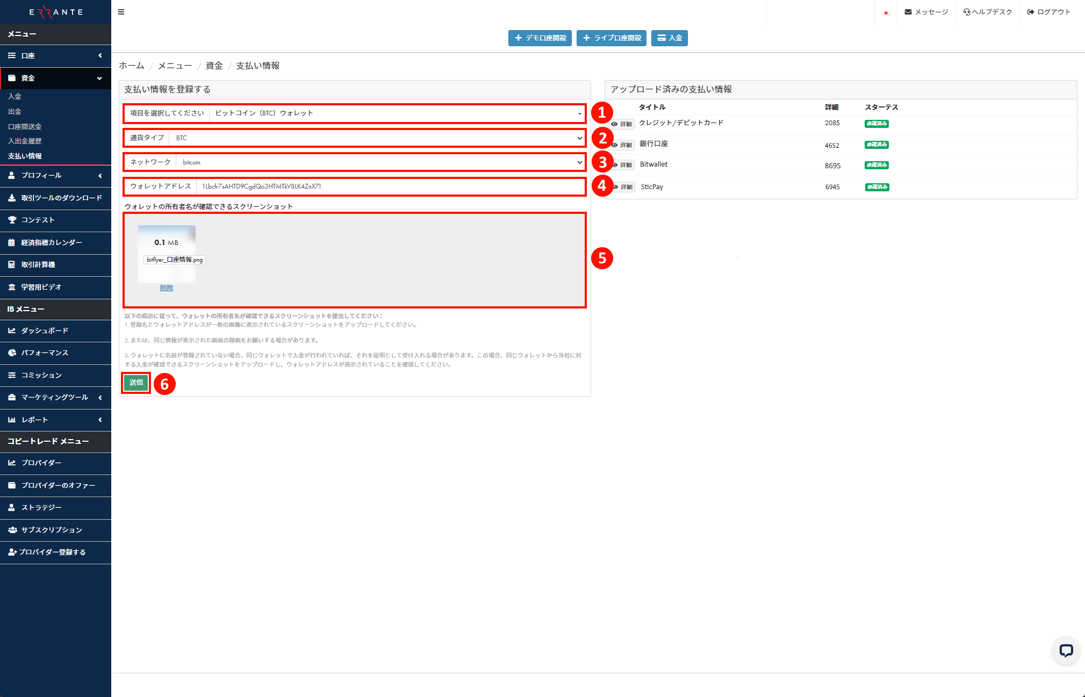Open コンテスト trophy sidebar item
The width and height of the screenshot is (1085, 697).
(x=38, y=220)
